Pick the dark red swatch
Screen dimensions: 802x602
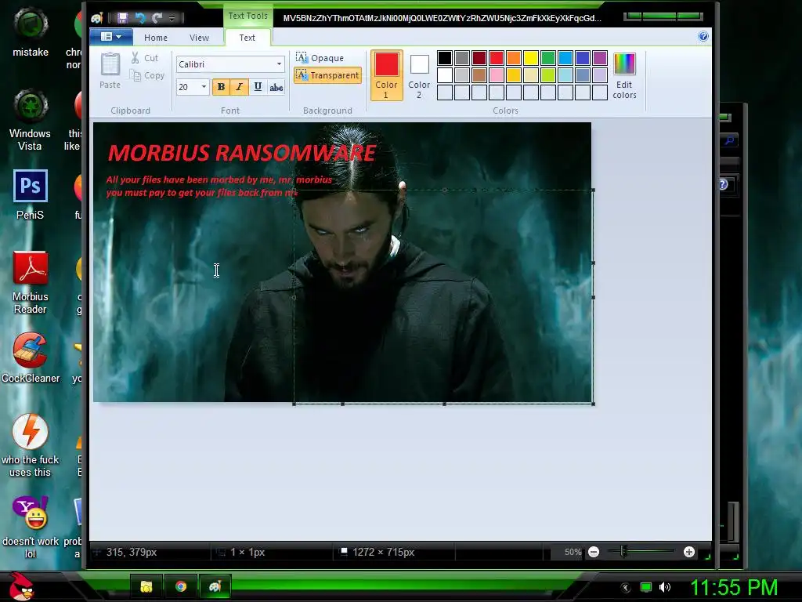click(479, 58)
